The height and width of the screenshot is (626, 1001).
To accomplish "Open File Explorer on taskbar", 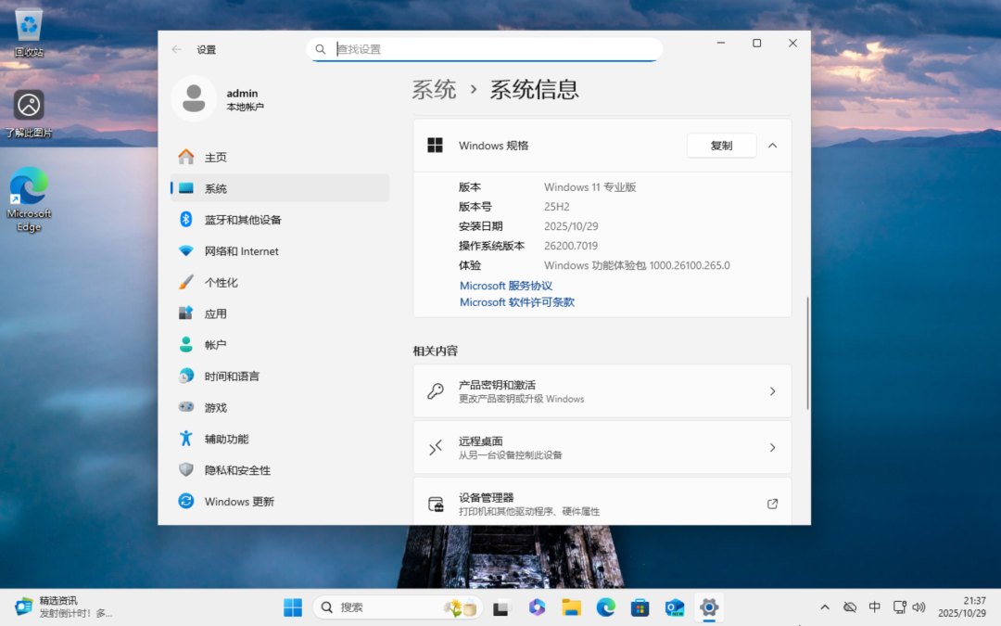I will point(571,607).
